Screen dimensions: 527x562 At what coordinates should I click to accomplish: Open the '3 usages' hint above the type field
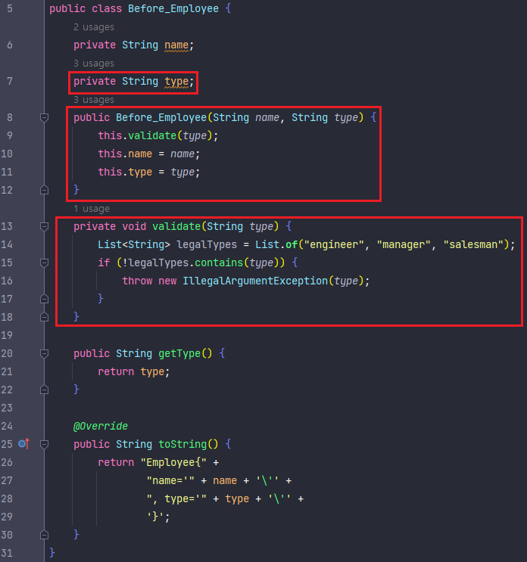(x=94, y=64)
